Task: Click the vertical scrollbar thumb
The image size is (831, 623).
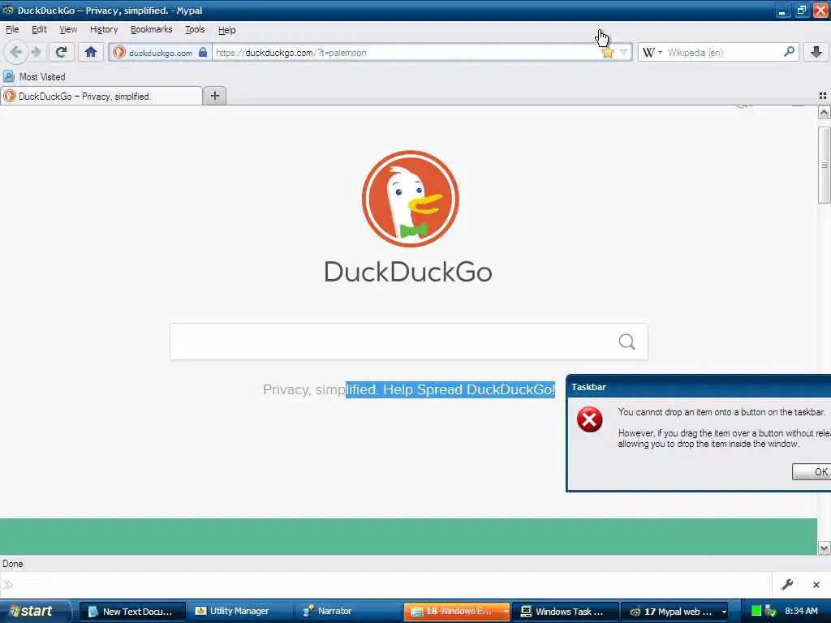Action: click(824, 164)
